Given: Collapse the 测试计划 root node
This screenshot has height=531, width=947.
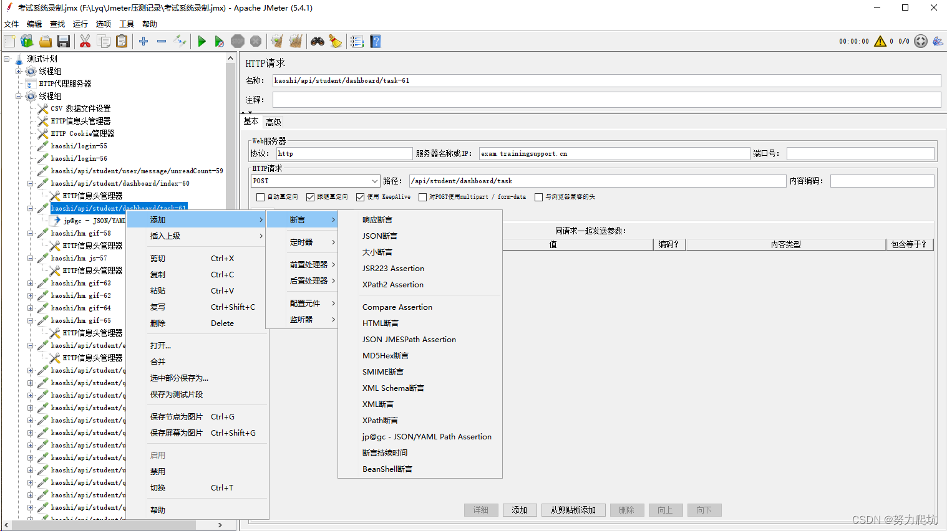Looking at the screenshot, I should click(7, 59).
